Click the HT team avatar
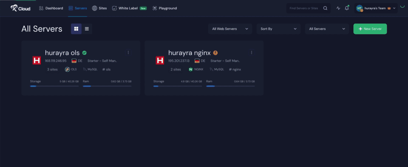This screenshot has width=408, height=167. (x=360, y=8)
